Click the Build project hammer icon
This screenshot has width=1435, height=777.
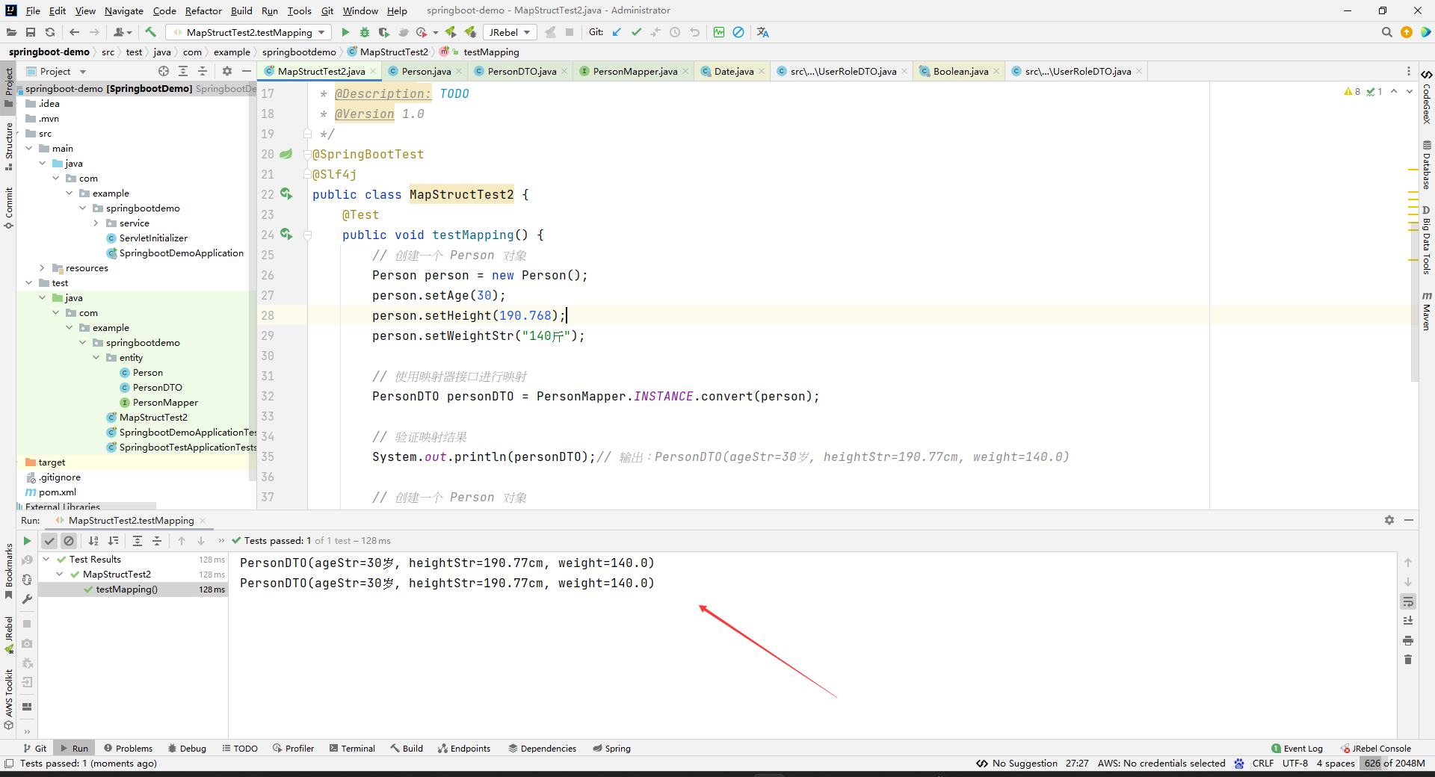(x=150, y=32)
